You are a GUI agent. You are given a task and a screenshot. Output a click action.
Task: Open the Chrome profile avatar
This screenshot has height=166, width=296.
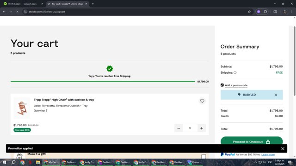click(x=285, y=12)
